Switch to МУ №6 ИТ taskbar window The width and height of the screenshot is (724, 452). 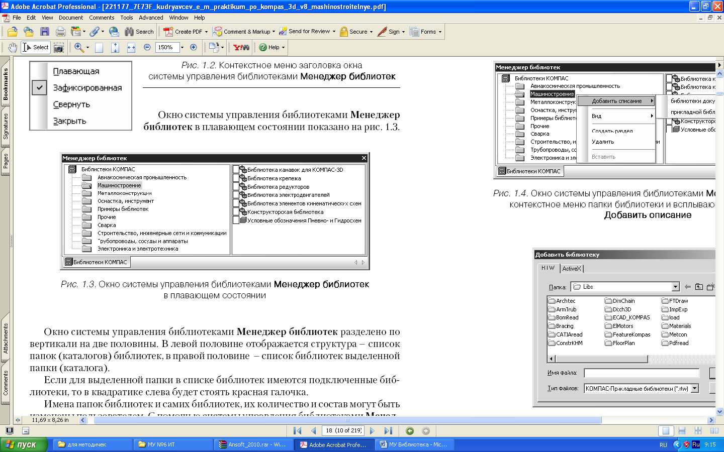173,444
